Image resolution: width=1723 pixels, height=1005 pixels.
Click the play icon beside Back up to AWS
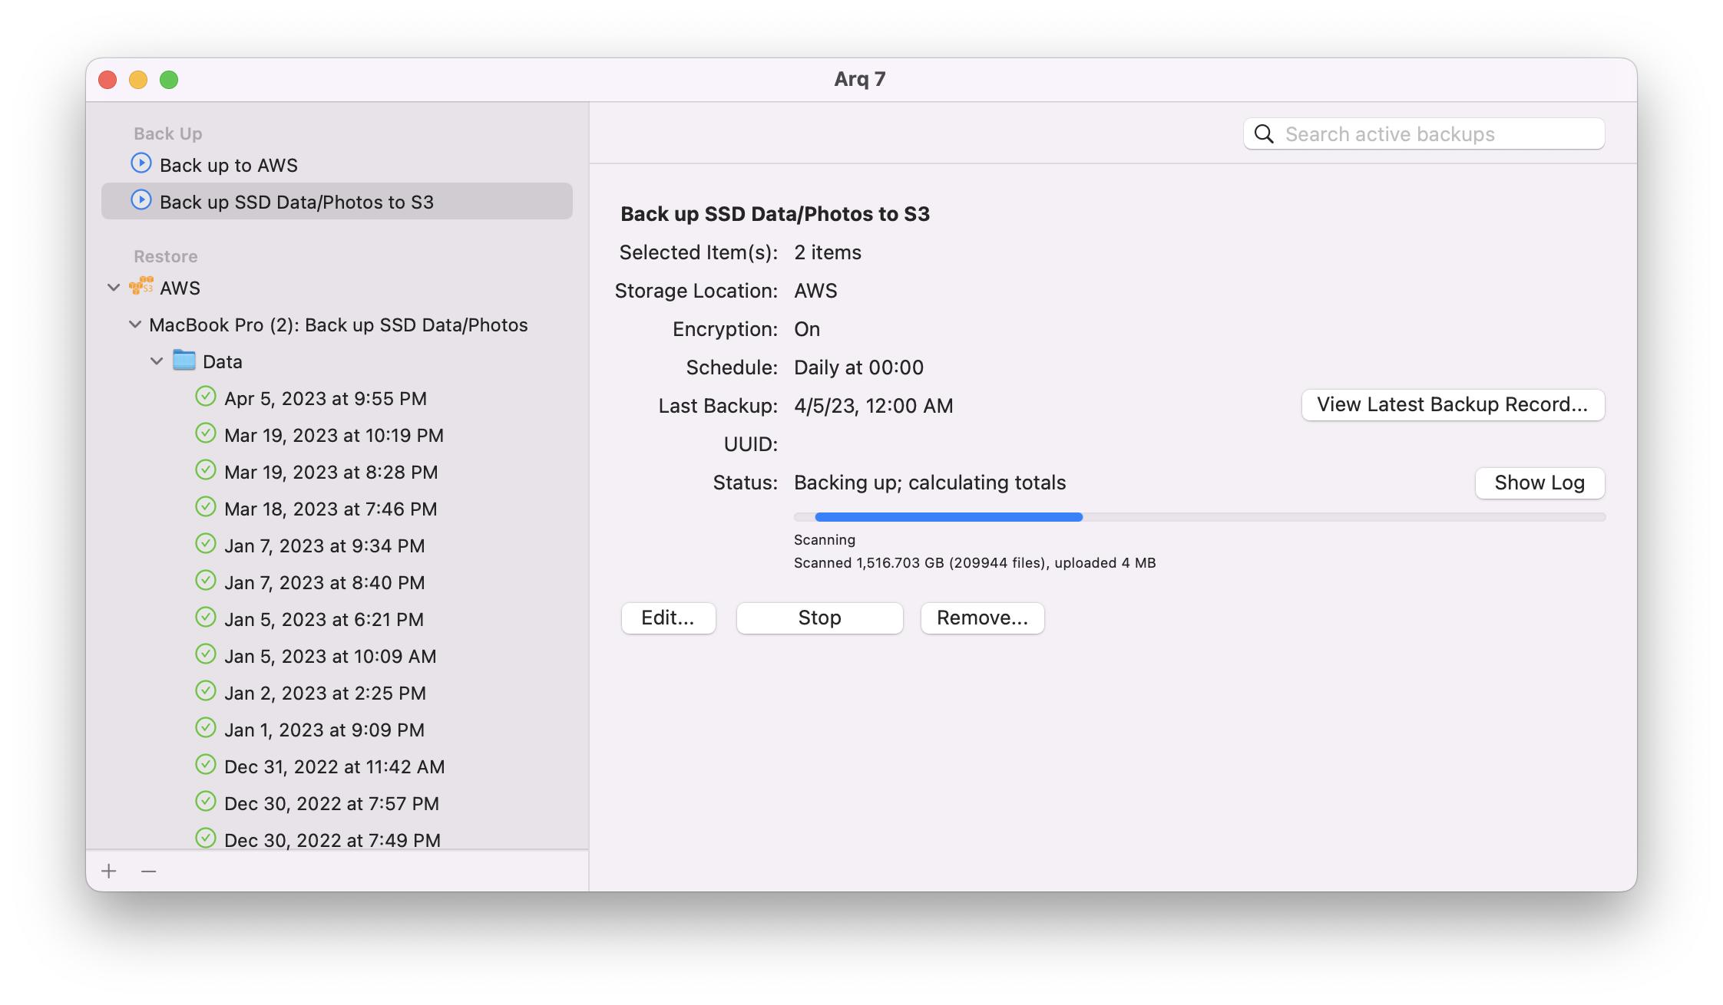(x=141, y=163)
